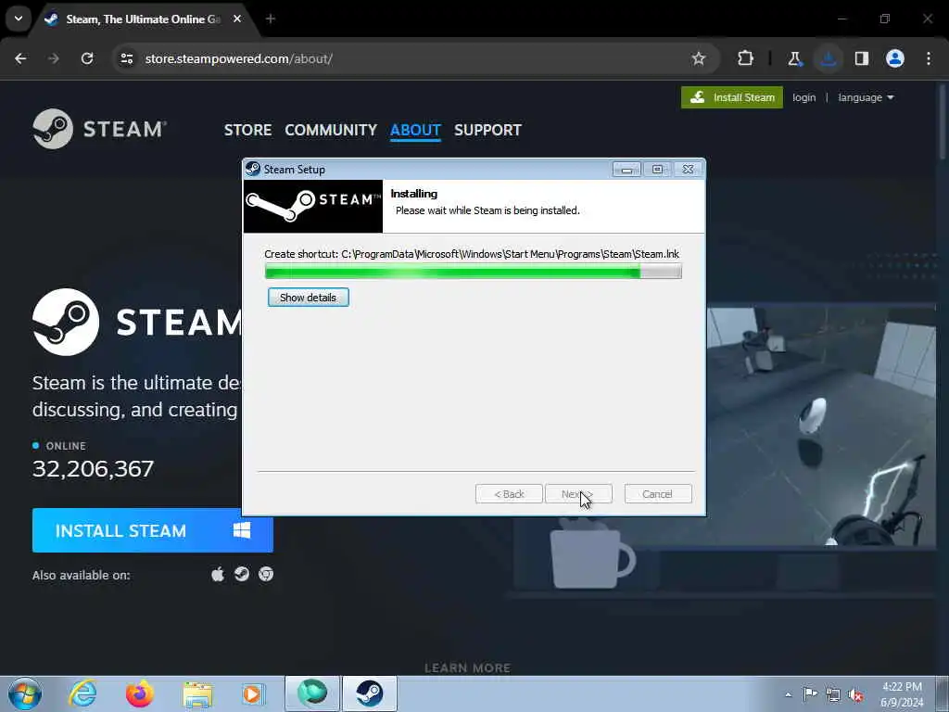Open site information icon in address bar
This screenshot has width=949, height=712.
tap(126, 58)
